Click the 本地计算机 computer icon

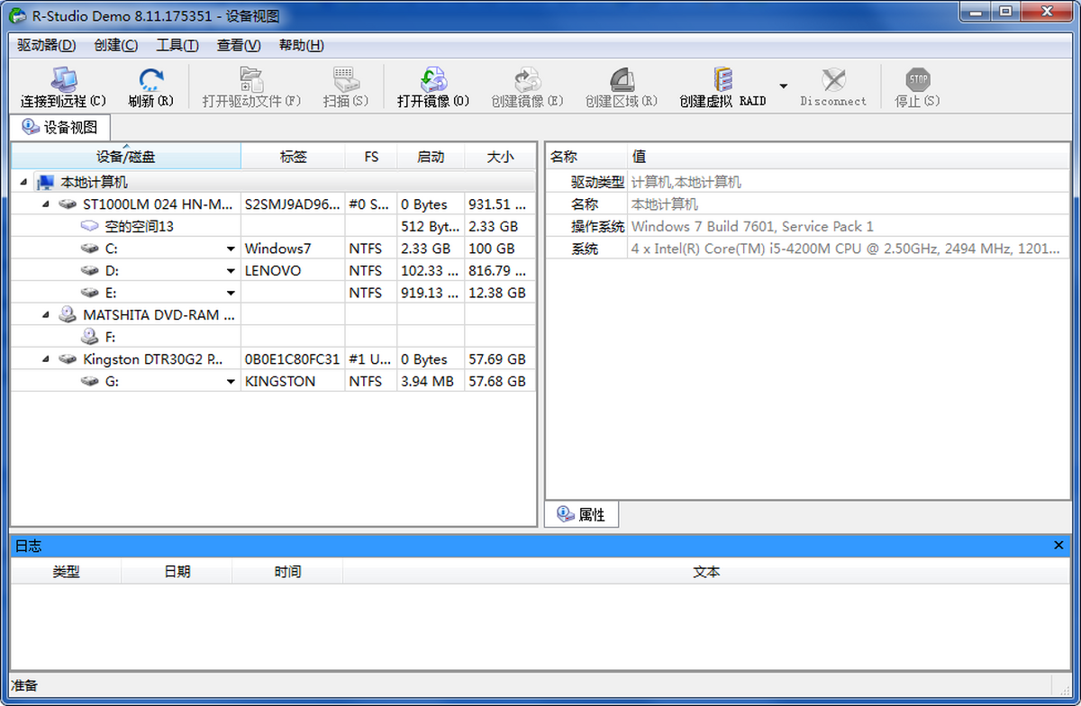point(45,183)
